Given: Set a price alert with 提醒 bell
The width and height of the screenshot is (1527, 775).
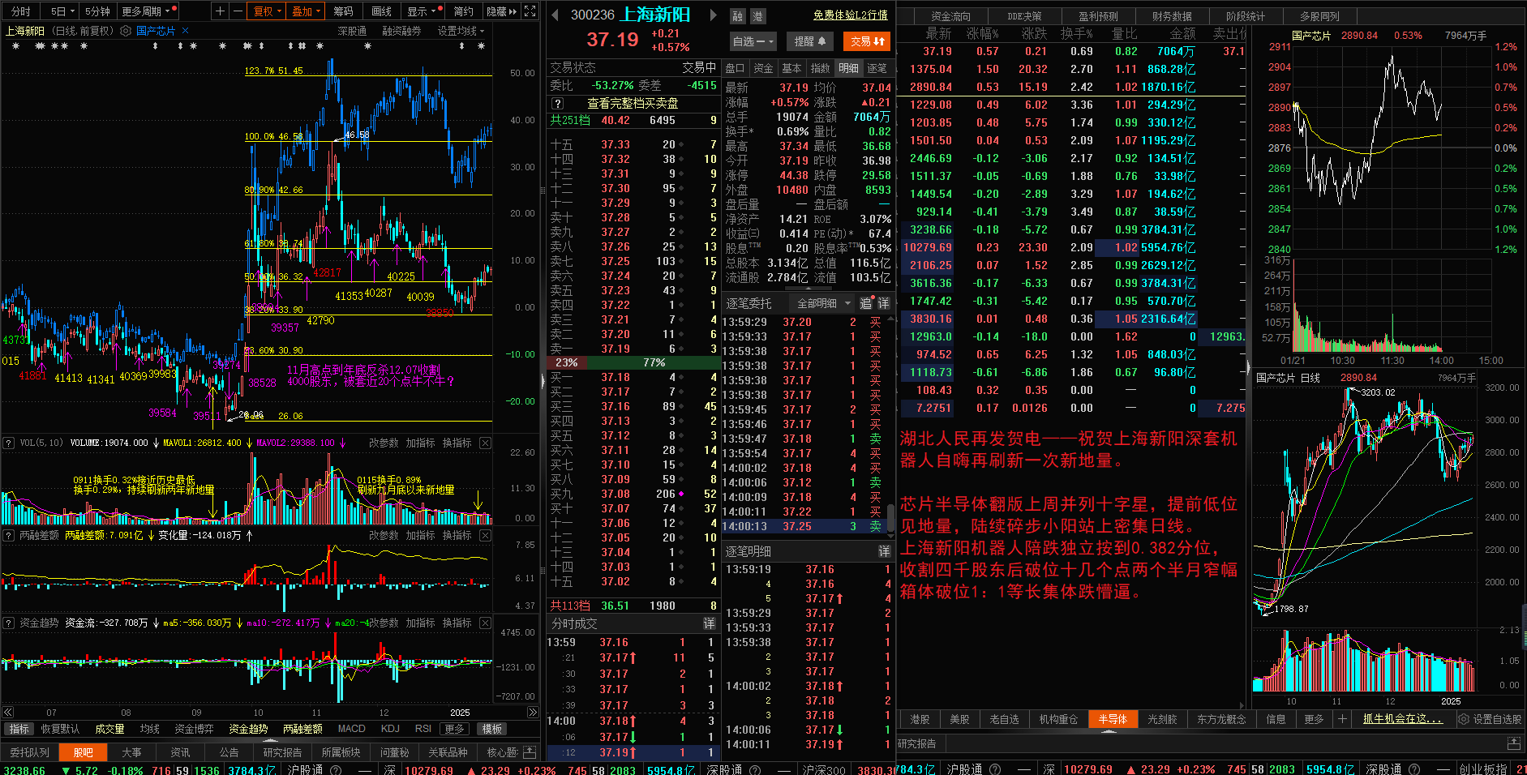Looking at the screenshot, I should click(810, 41).
